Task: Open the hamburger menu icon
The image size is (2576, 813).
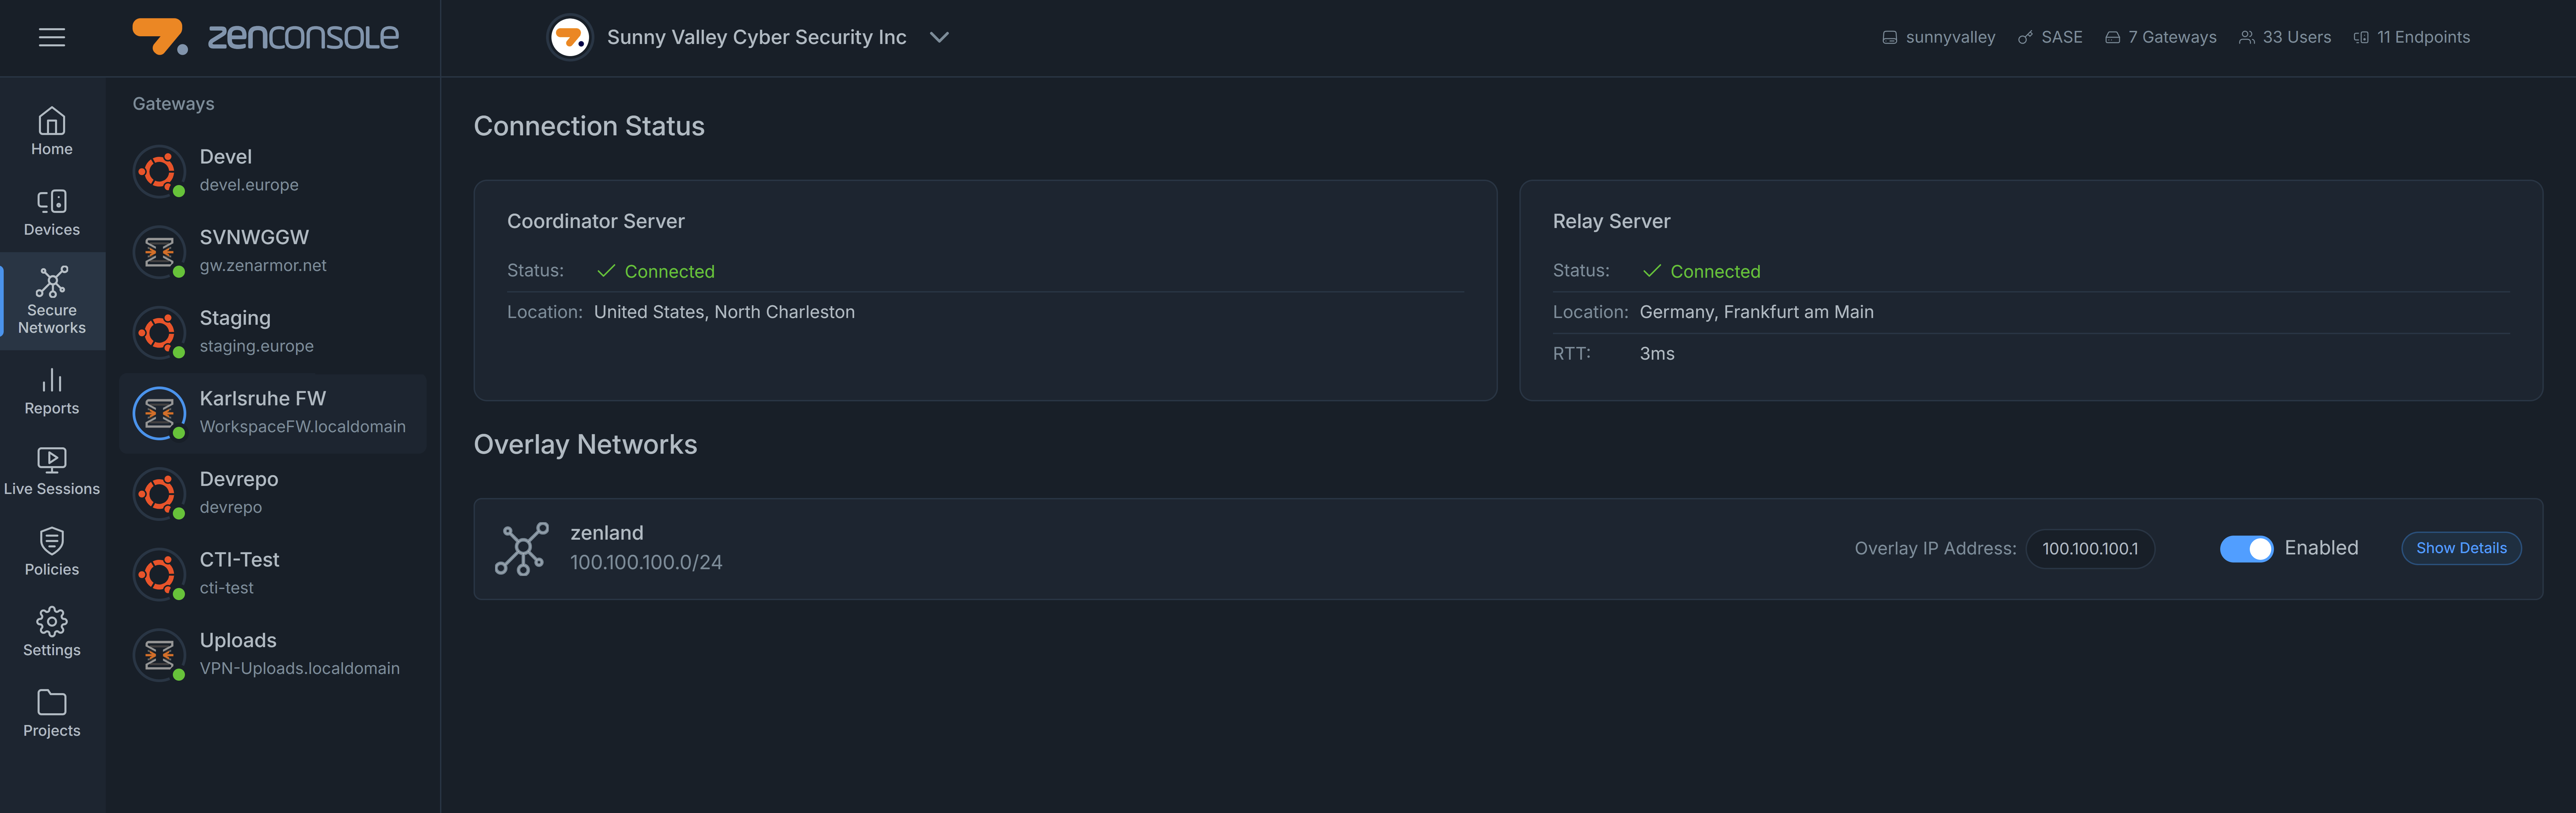Action: (x=52, y=37)
